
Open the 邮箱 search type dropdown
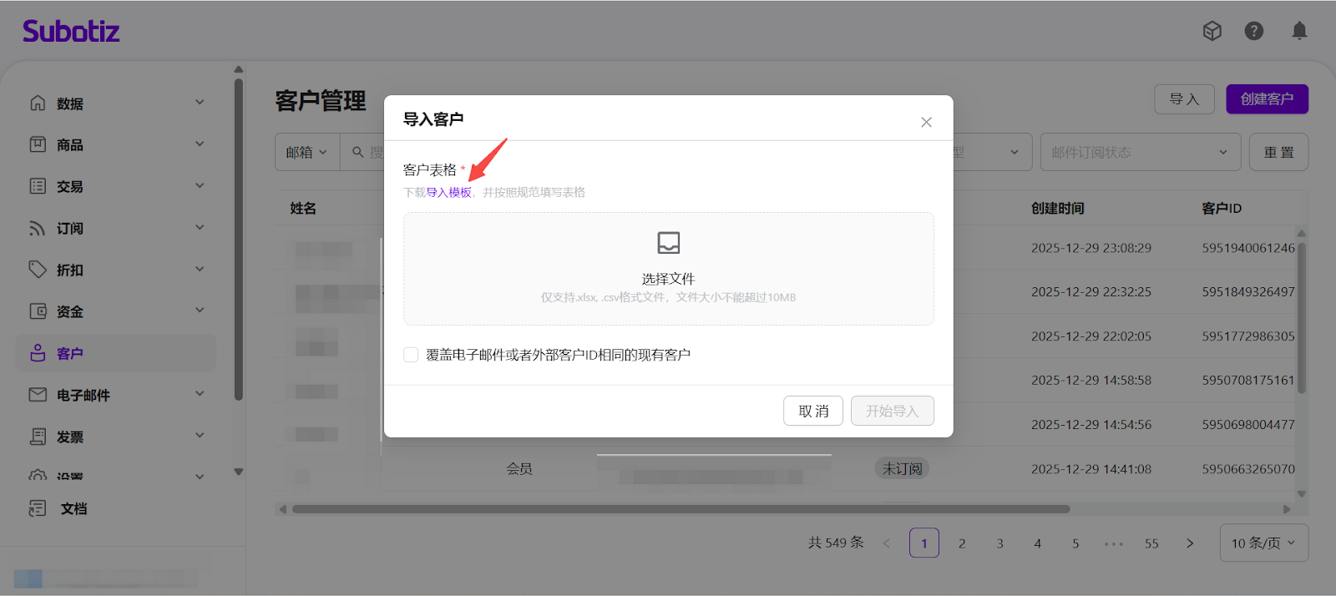click(x=306, y=152)
